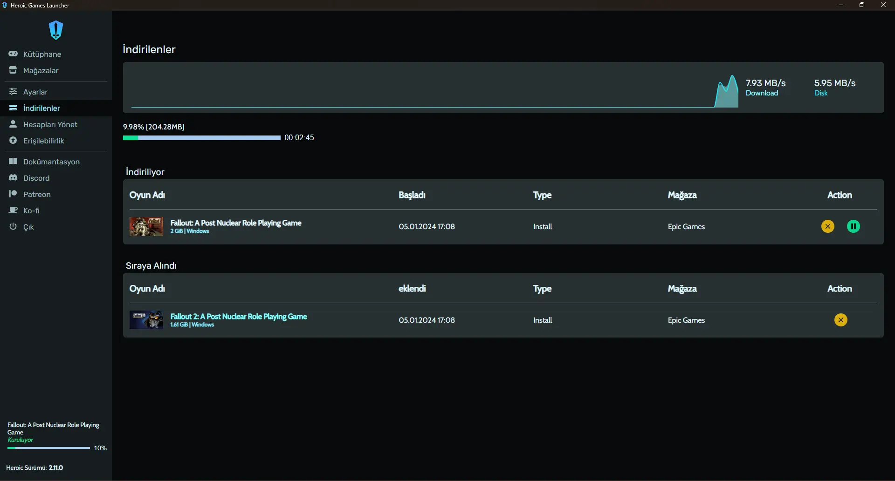
Task: Click the 9.98% [204.28MB] progress text
Action: click(153, 127)
